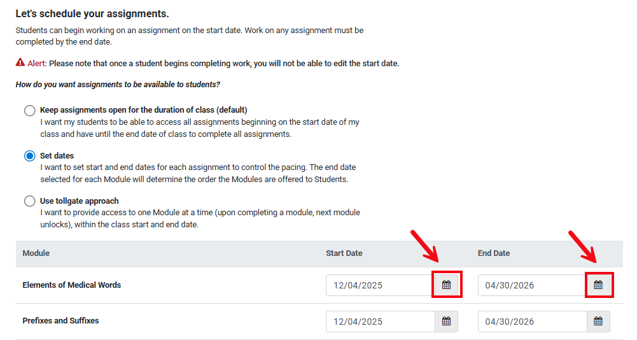Enable the 'Use tollgate approach' radio option

click(29, 202)
